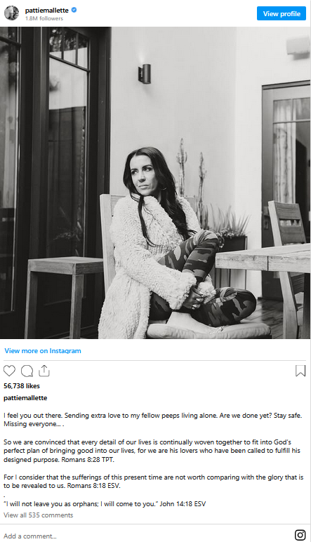The image size is (311, 542).
Task: Click the Romans 8:28 TPT caption paragraph
Action: click(152, 451)
